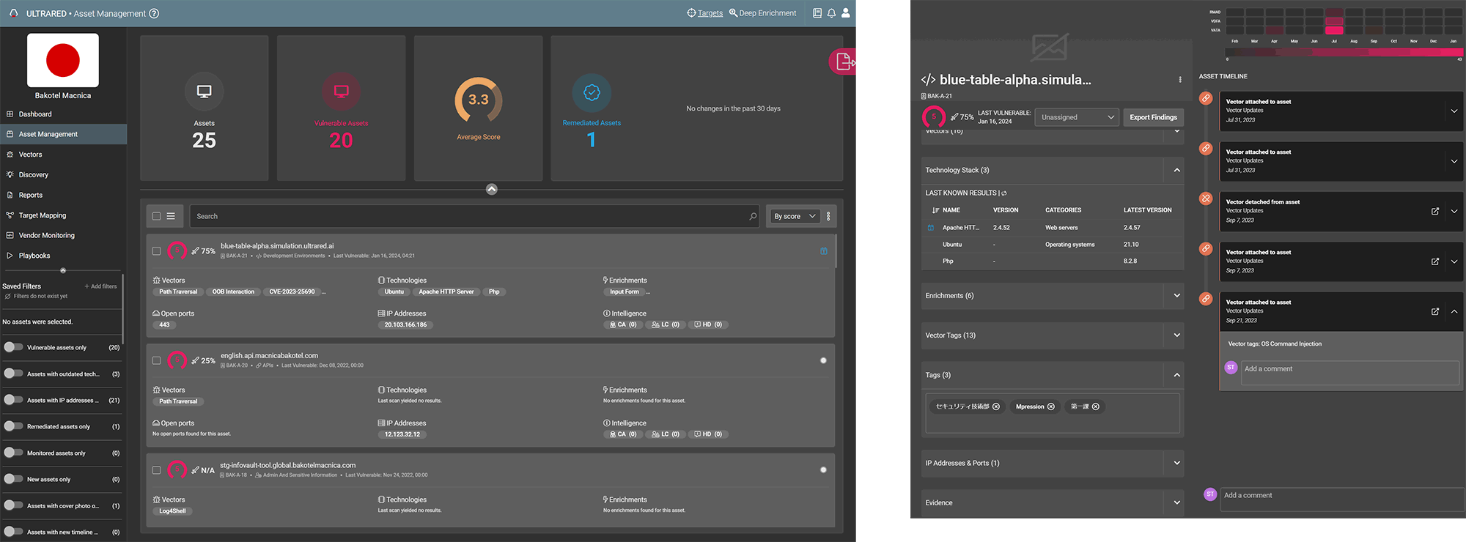Viewport: 1466px width, 542px height.
Task: Toggle Assets with outdated tech filter
Action: click(x=13, y=374)
